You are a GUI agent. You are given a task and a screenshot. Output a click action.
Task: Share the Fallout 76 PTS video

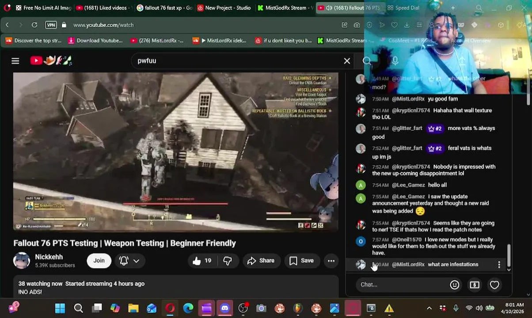261,261
